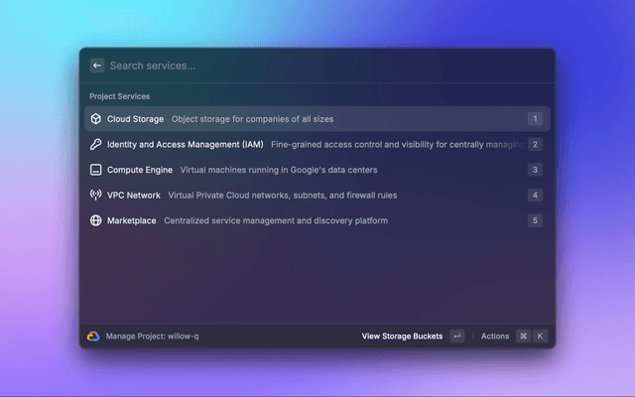This screenshot has width=635, height=397.
Task: Click the Marketplace globe icon
Action: pos(96,220)
